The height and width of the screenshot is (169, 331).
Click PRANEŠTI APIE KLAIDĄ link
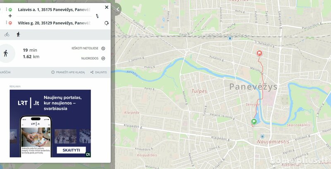pyautogui.click(x=68, y=72)
